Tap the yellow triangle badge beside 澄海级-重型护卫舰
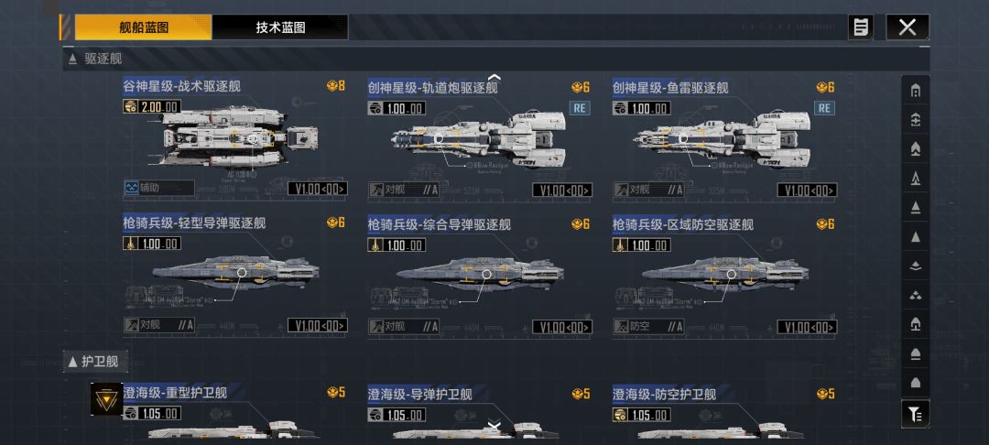The height and width of the screenshot is (445, 989). click(x=106, y=399)
